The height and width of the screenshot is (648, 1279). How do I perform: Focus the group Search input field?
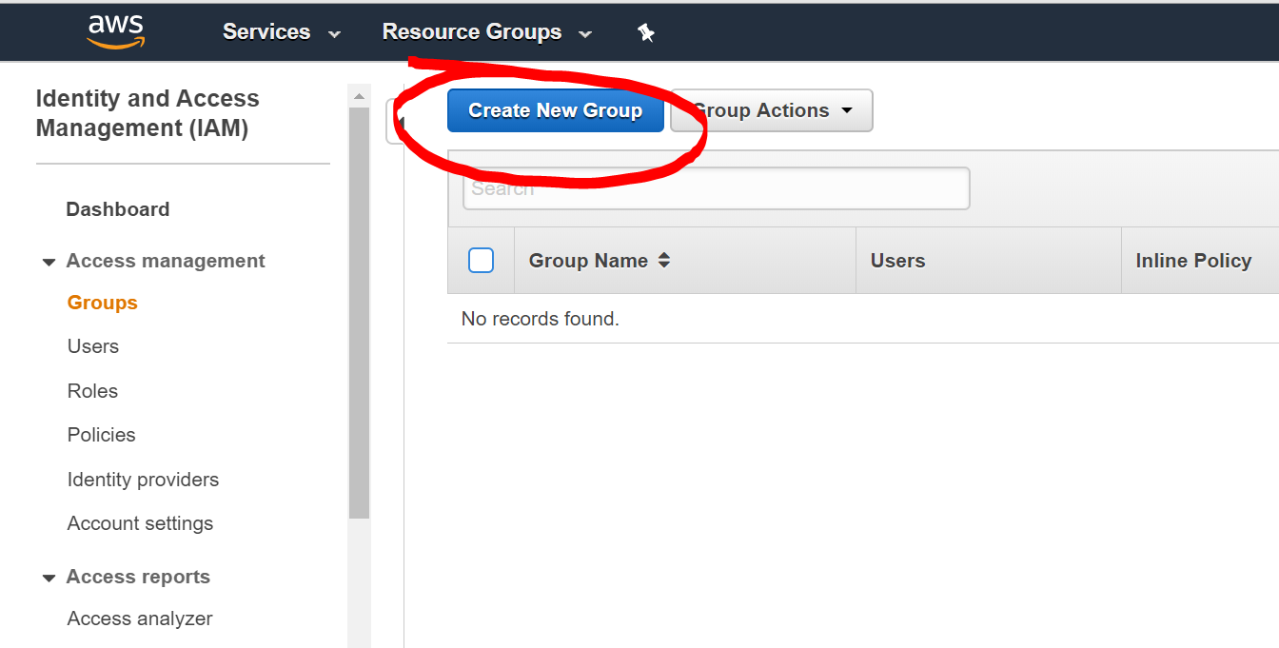pyautogui.click(x=716, y=188)
